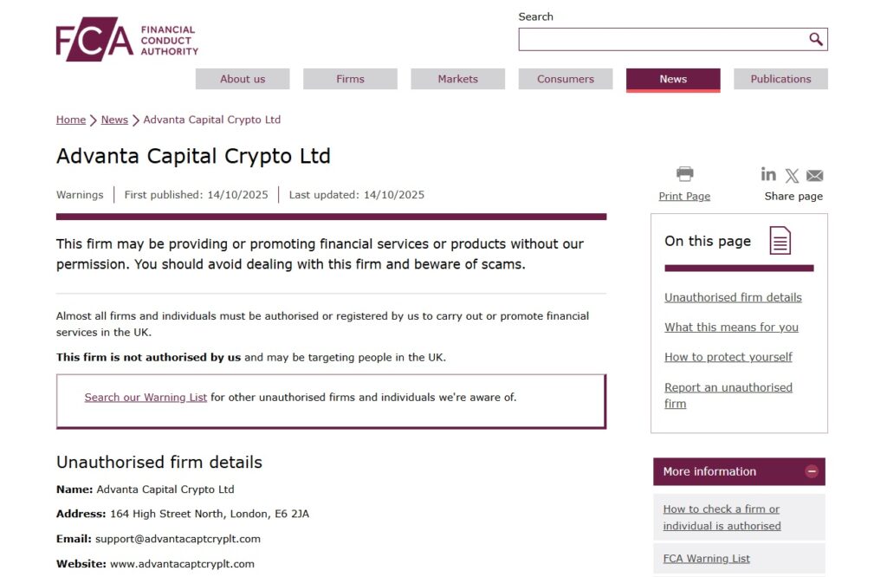
Task: Share page by email icon
Action: (814, 176)
